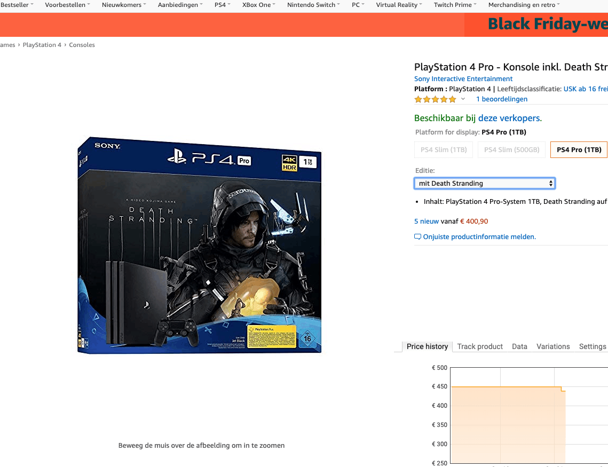Follow the deze verkopers link
Image resolution: width=608 pixels, height=467 pixels.
tap(509, 118)
